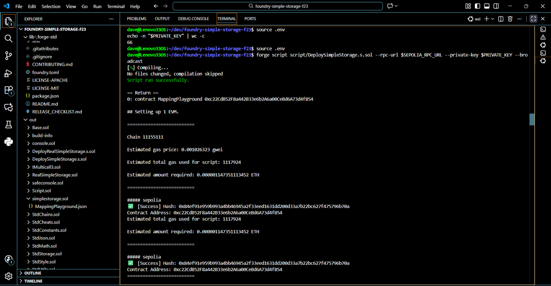Open the Search view in the activity bar
The width and height of the screenshot is (551, 286).
point(8,38)
